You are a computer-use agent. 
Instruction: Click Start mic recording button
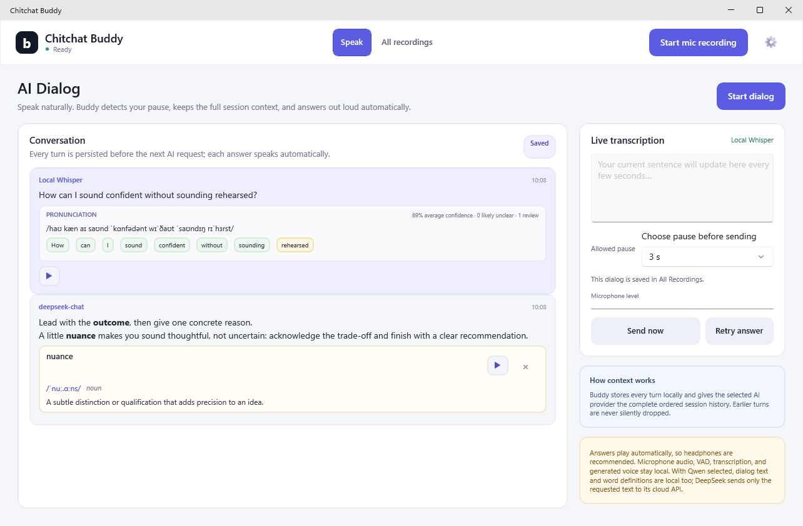[699, 42]
